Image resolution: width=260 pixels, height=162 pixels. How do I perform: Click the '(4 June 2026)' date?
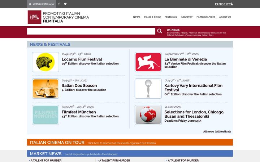coord(173,107)
